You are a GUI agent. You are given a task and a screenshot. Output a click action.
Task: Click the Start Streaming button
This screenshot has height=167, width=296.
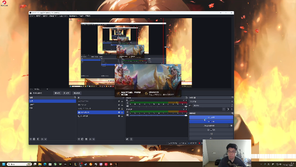[x=211, y=117]
